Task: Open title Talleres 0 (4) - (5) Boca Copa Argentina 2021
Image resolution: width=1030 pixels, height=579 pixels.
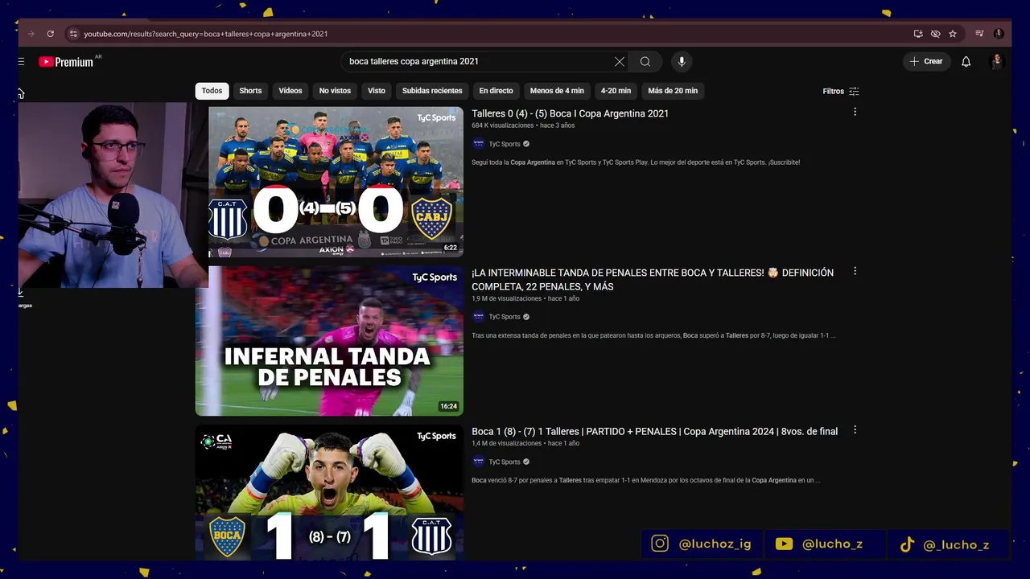Action: click(x=570, y=113)
